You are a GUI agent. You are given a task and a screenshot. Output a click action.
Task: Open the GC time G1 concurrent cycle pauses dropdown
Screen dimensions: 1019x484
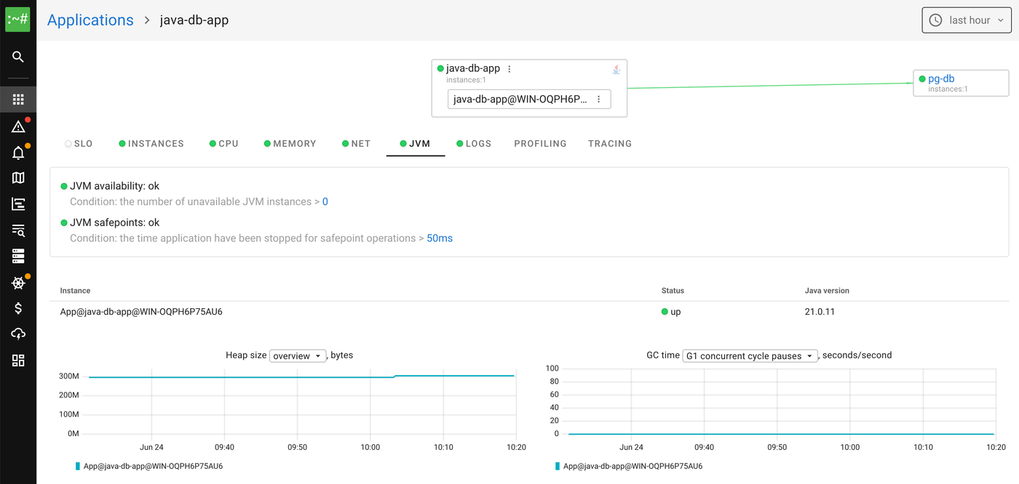tap(750, 355)
